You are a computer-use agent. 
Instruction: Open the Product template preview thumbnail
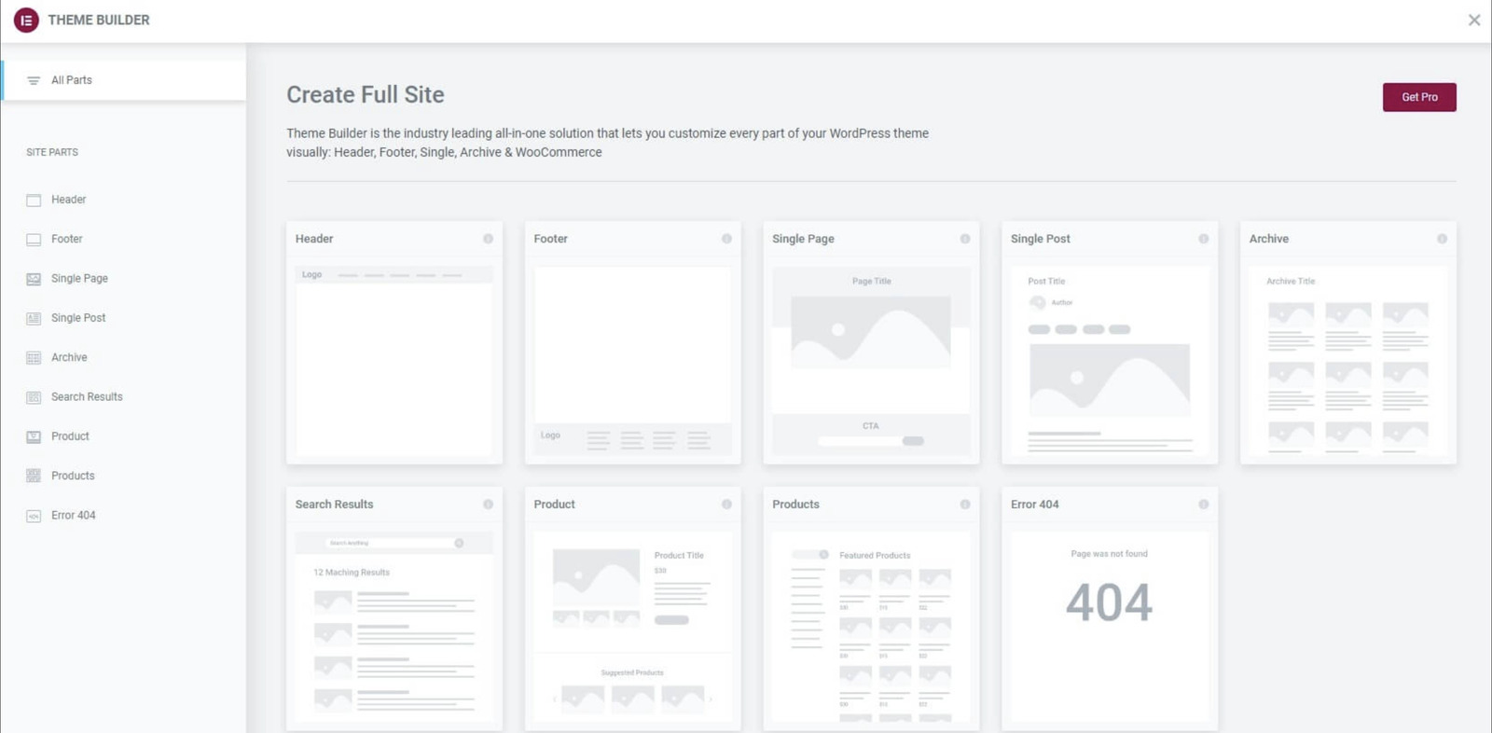[632, 627]
